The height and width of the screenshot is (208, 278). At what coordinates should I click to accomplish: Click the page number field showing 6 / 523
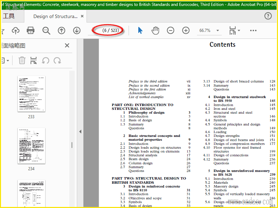(111, 31)
